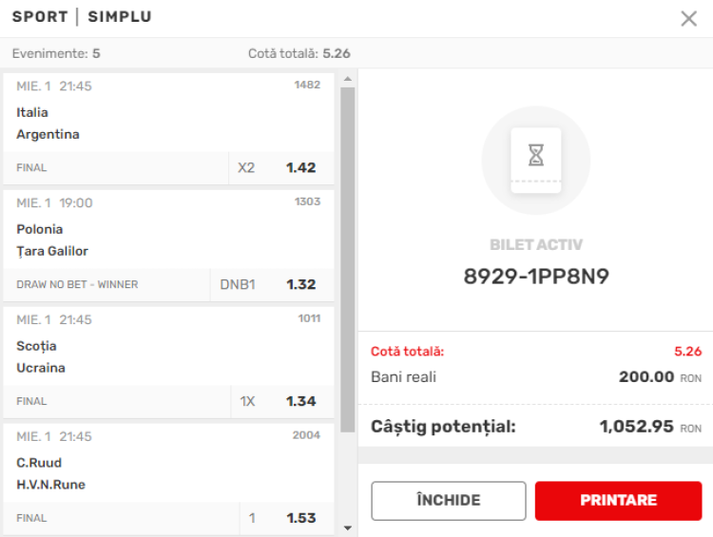The height and width of the screenshot is (537, 713).
Task: Select the Scoția vs Ucraina event
Action: 168,346
